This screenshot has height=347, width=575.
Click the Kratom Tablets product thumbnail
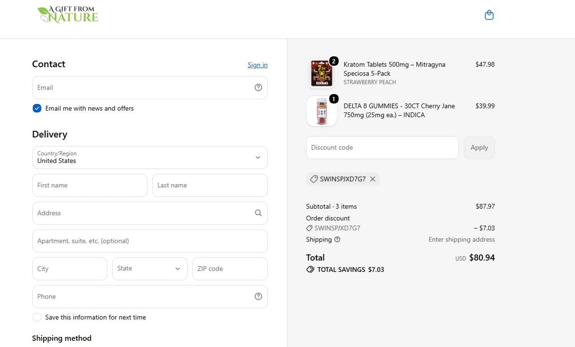click(322, 73)
